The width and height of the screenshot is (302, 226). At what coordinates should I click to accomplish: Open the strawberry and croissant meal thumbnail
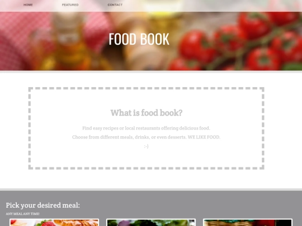(54, 222)
